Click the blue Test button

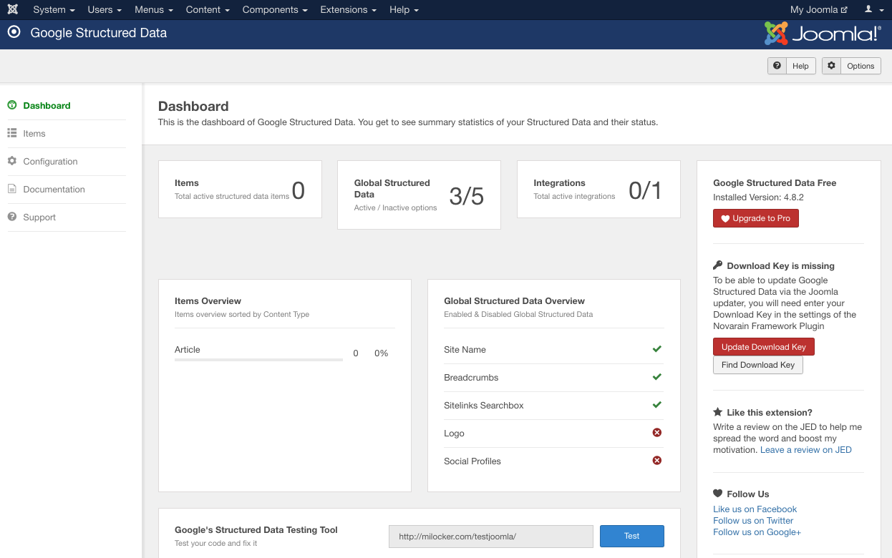click(x=631, y=536)
